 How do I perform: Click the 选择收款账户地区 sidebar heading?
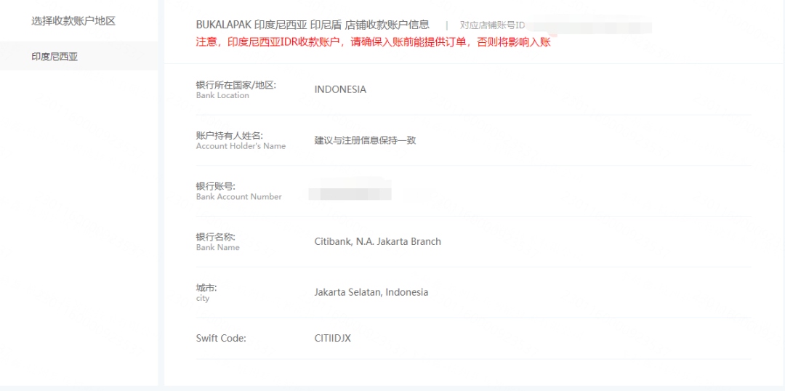(x=73, y=21)
